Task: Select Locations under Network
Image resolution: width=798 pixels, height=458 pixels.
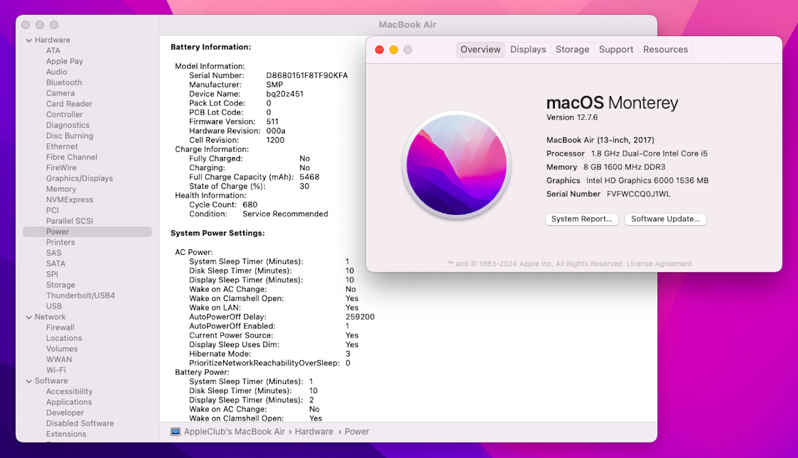Action: pos(64,338)
